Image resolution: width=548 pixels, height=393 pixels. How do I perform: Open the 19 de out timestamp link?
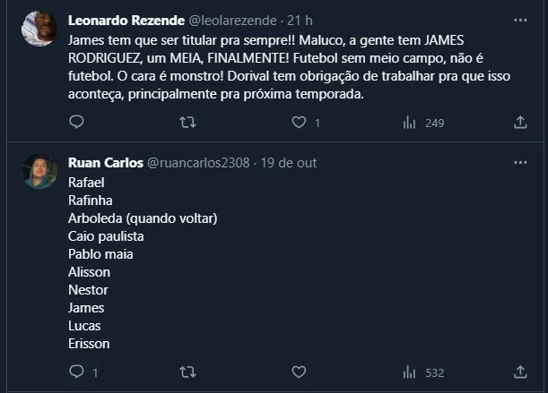[288, 163]
